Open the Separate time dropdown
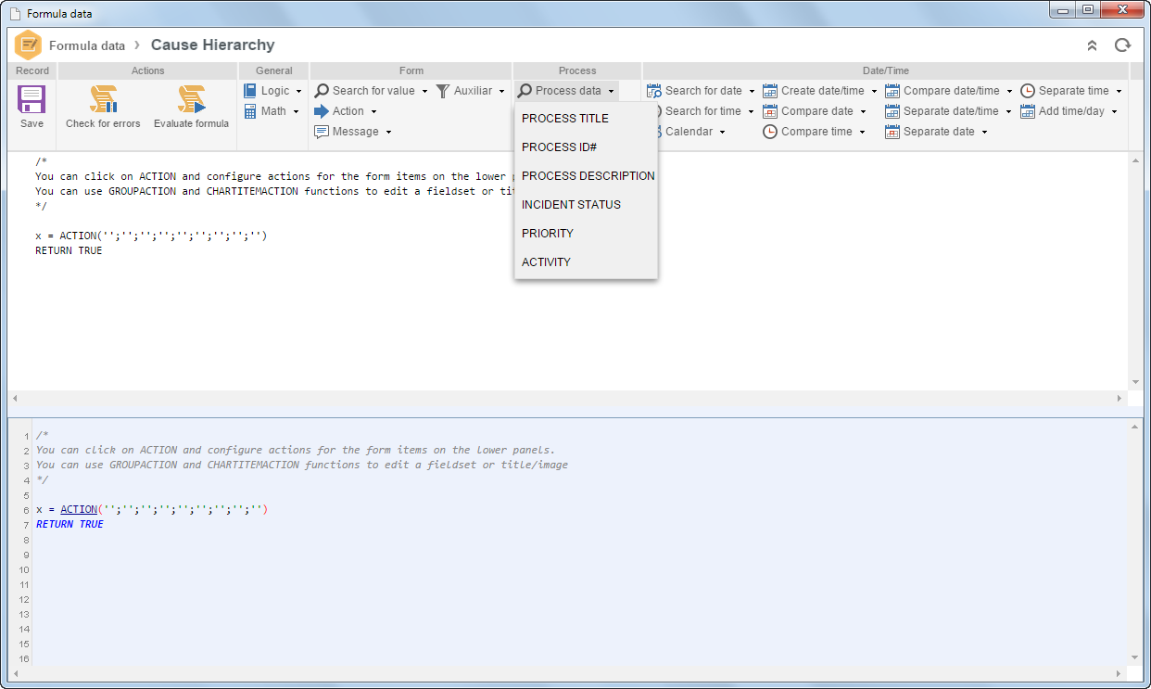This screenshot has height=689, width=1151. [1119, 92]
